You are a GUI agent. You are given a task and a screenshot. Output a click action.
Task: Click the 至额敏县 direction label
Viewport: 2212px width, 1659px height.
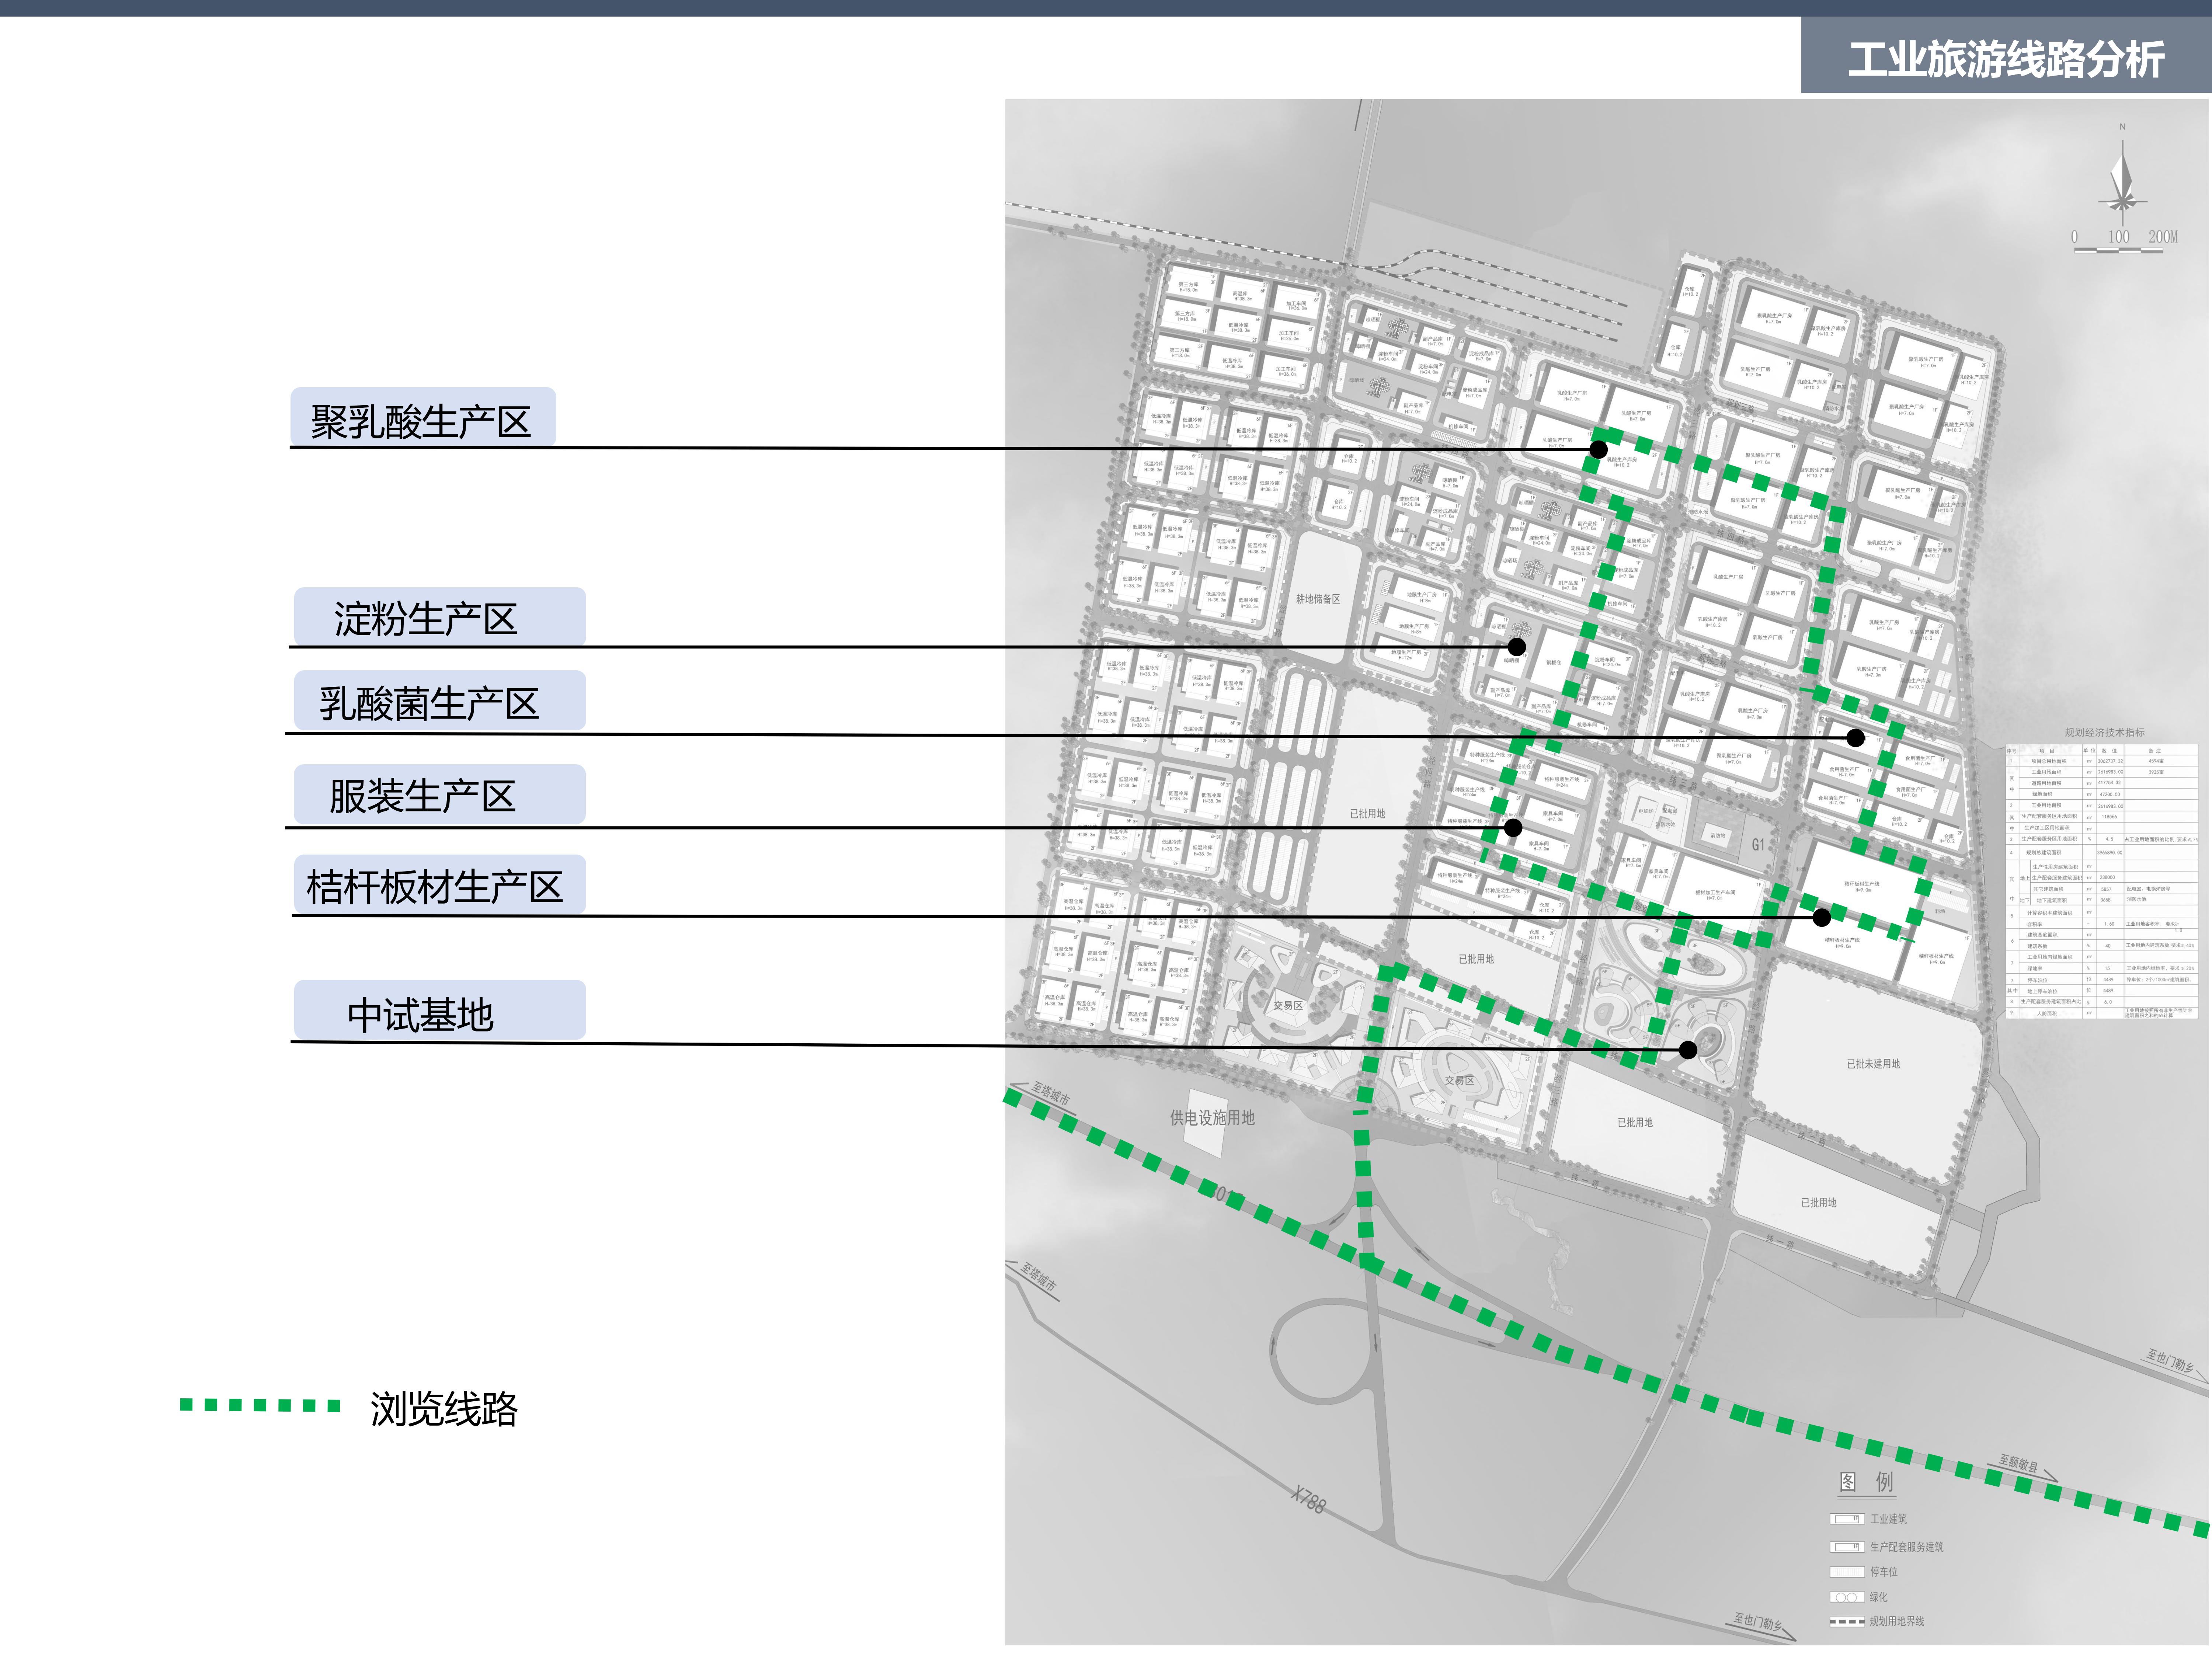(x=2018, y=1464)
